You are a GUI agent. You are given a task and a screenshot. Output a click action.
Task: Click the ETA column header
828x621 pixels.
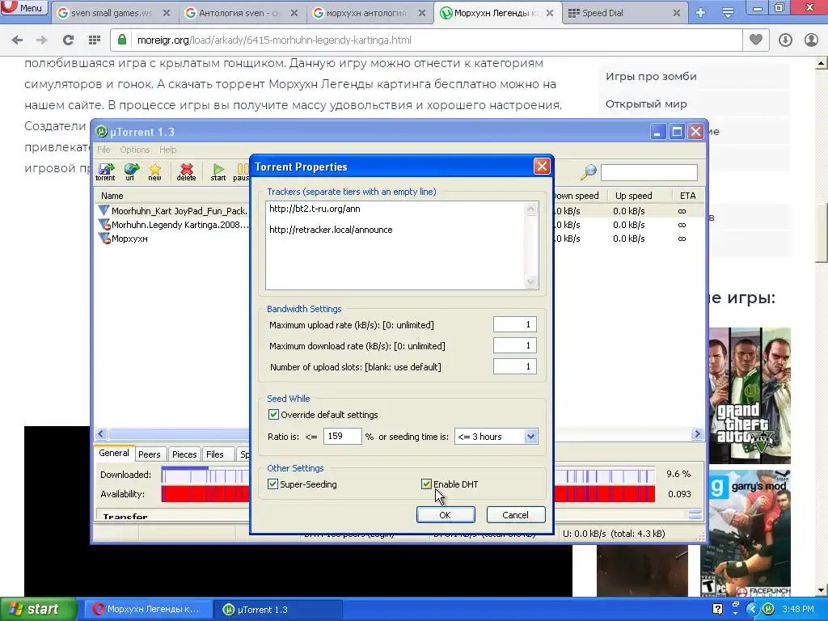[688, 196]
